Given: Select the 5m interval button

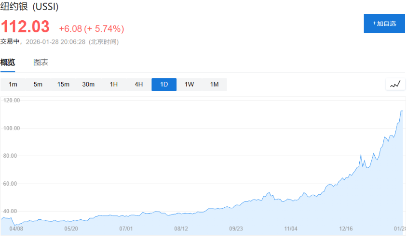Looking at the screenshot, I should pos(38,84).
